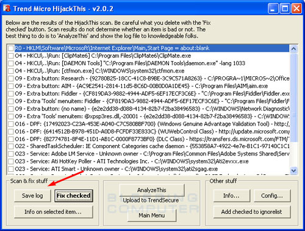The height and width of the screenshot is (231, 305).
Task: Minimize the HijackThis window
Action: (273, 9)
